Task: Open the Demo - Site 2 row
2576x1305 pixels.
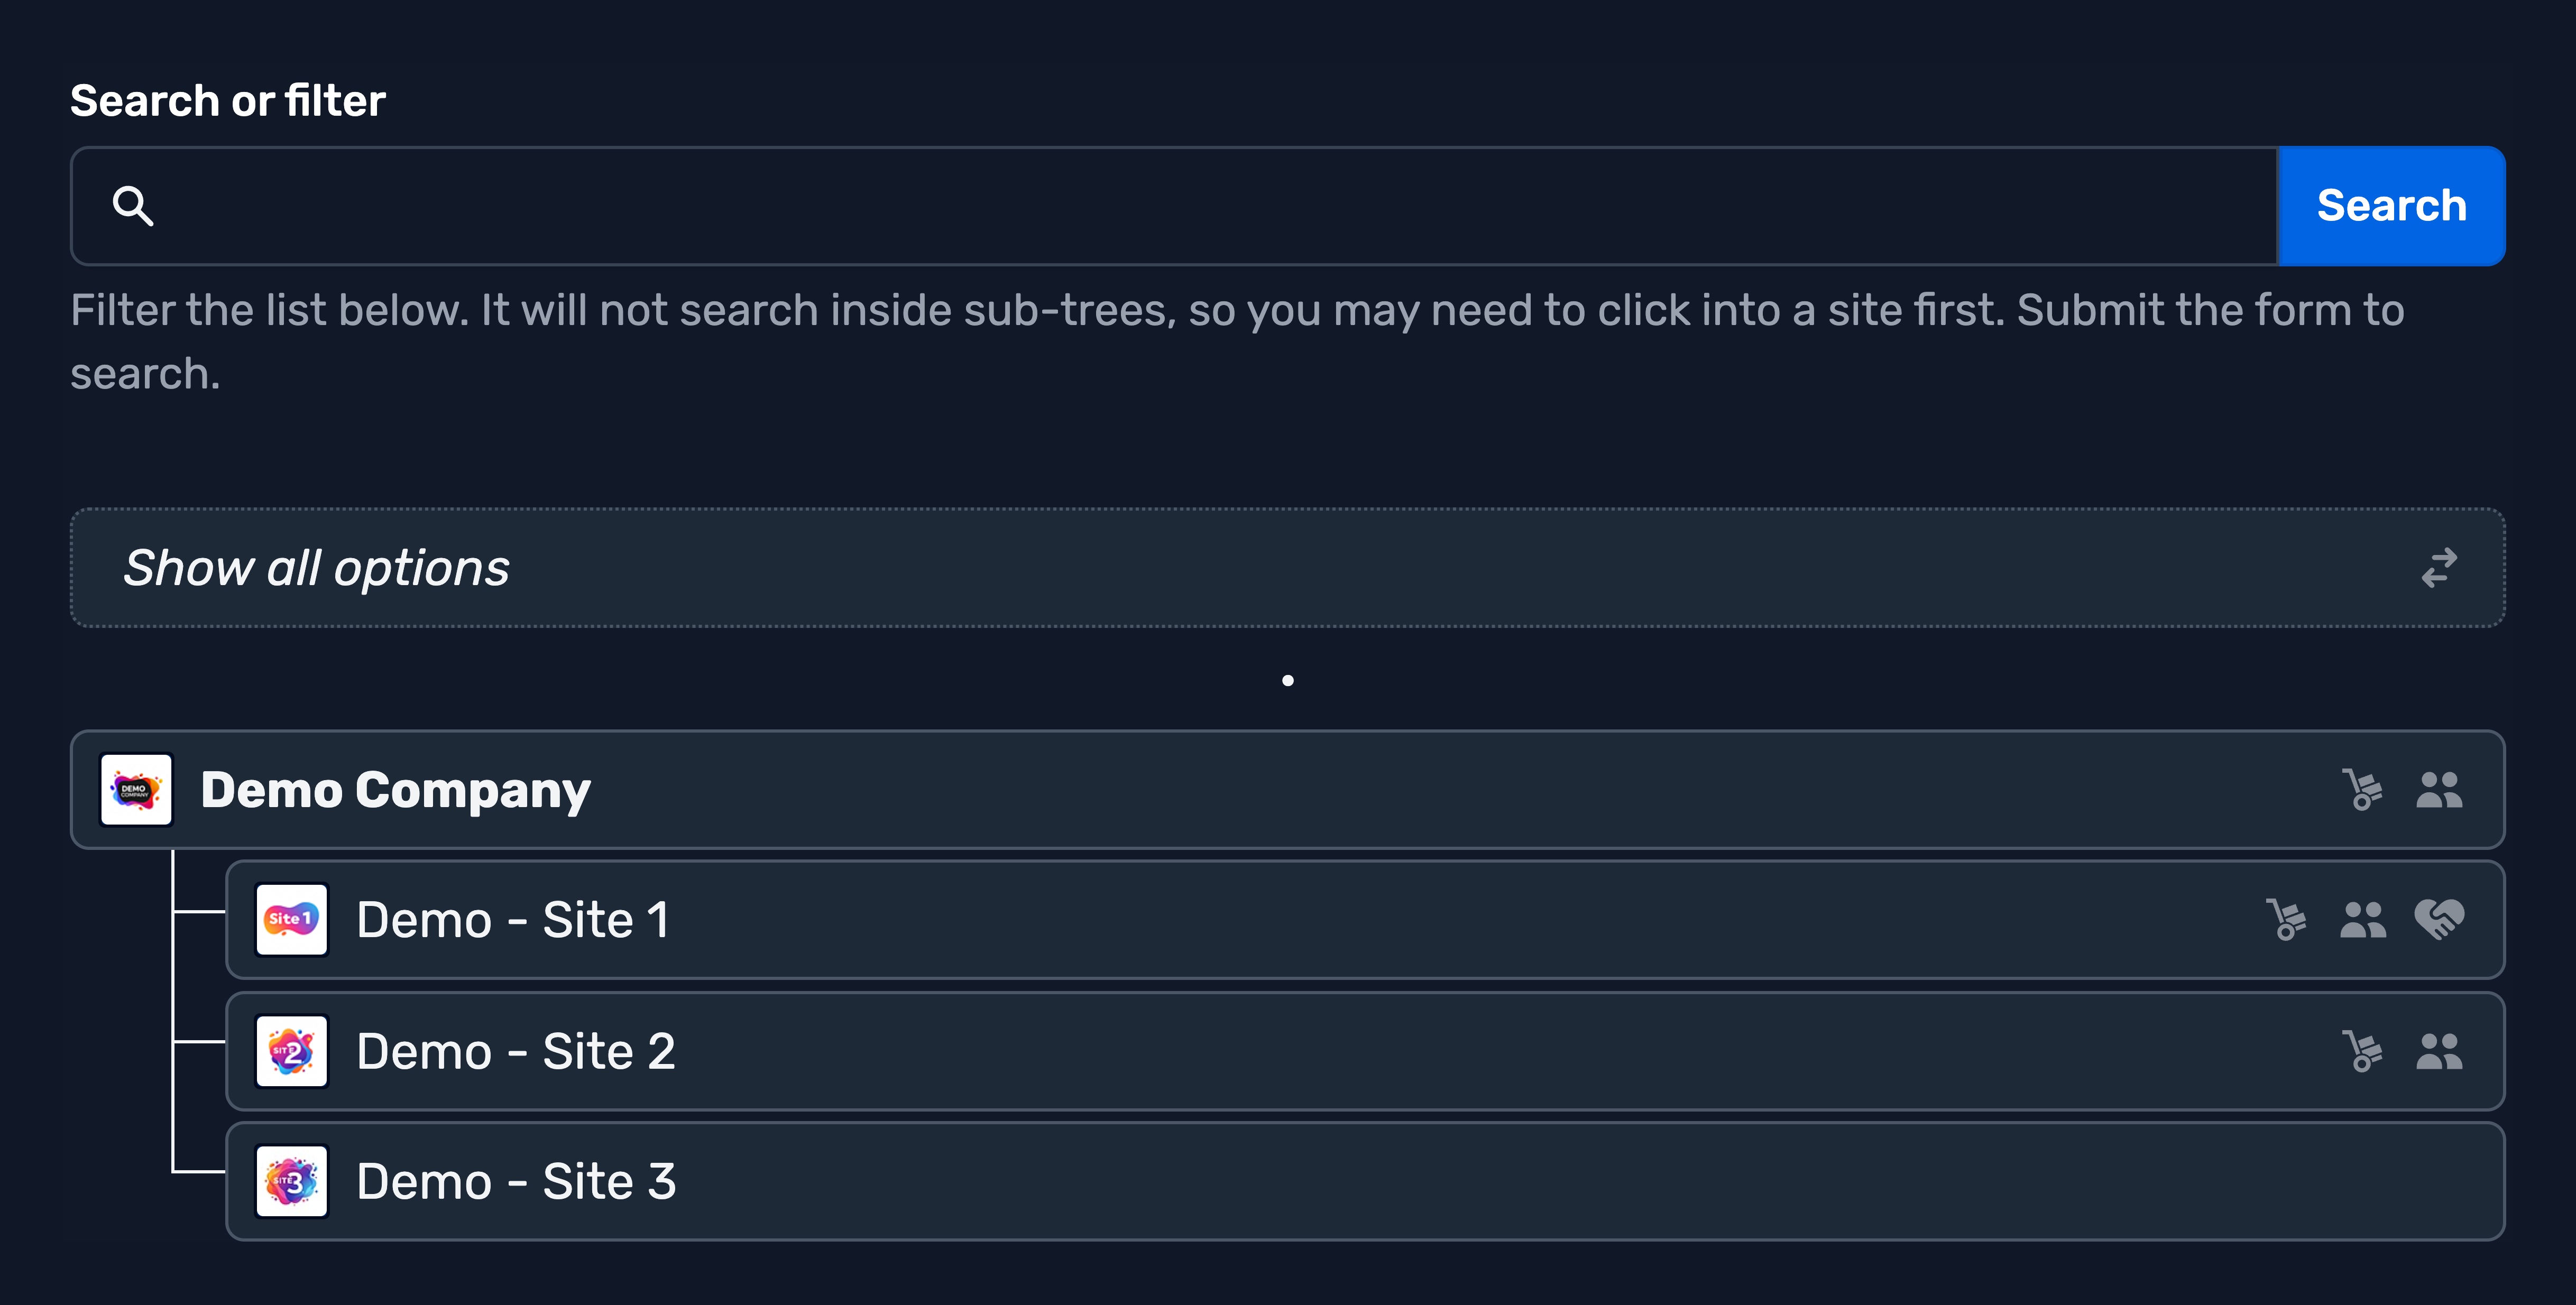Action: 1366,1051
